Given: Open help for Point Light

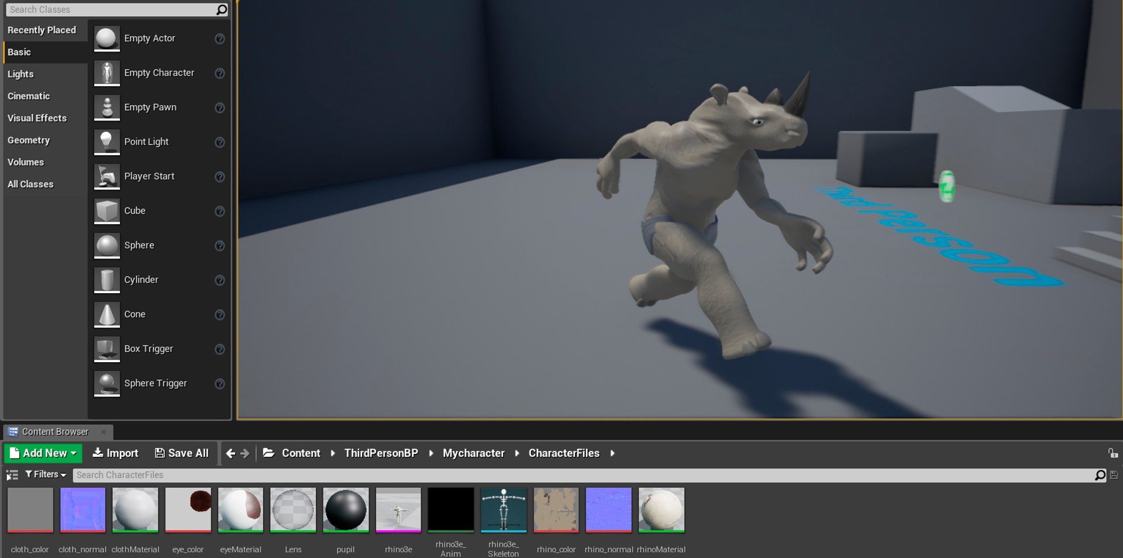Looking at the screenshot, I should coord(220,142).
